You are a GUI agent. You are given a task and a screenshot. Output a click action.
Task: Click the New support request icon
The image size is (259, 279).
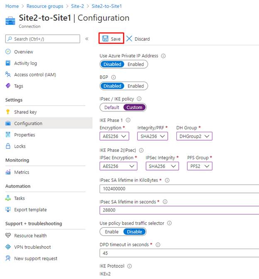click(x=8, y=258)
